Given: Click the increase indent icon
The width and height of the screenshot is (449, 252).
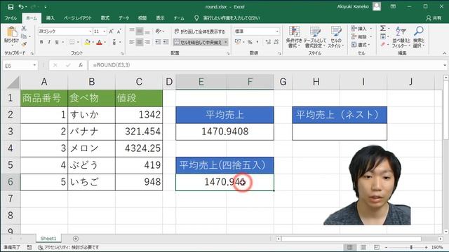Looking at the screenshot, I should click(x=166, y=42).
